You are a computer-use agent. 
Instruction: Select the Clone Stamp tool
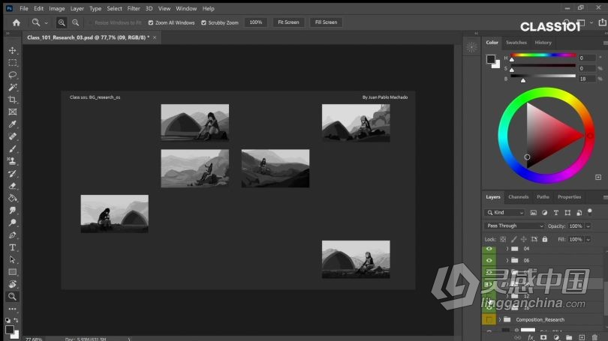(x=13, y=161)
